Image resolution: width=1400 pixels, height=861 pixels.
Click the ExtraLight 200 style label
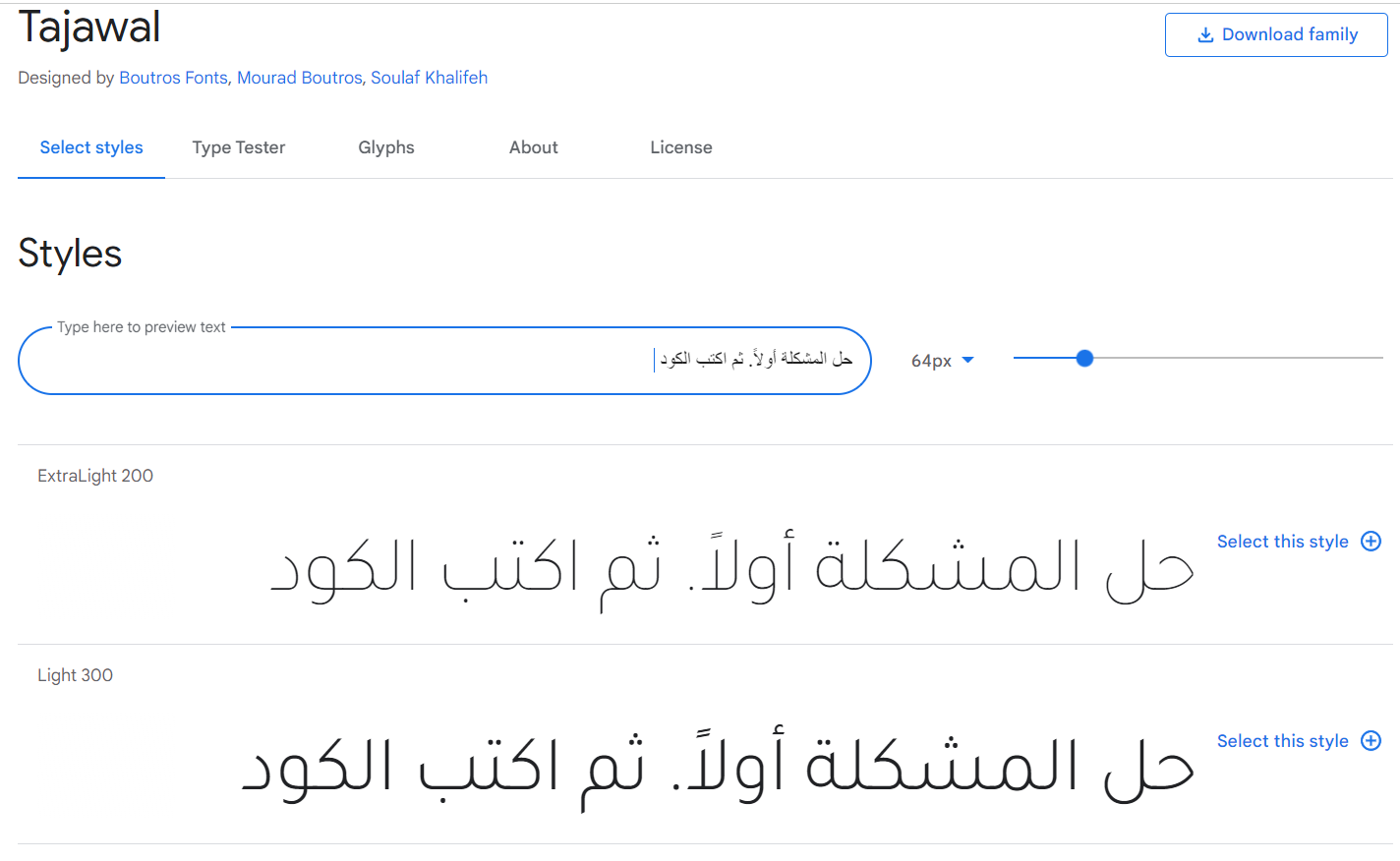click(95, 476)
